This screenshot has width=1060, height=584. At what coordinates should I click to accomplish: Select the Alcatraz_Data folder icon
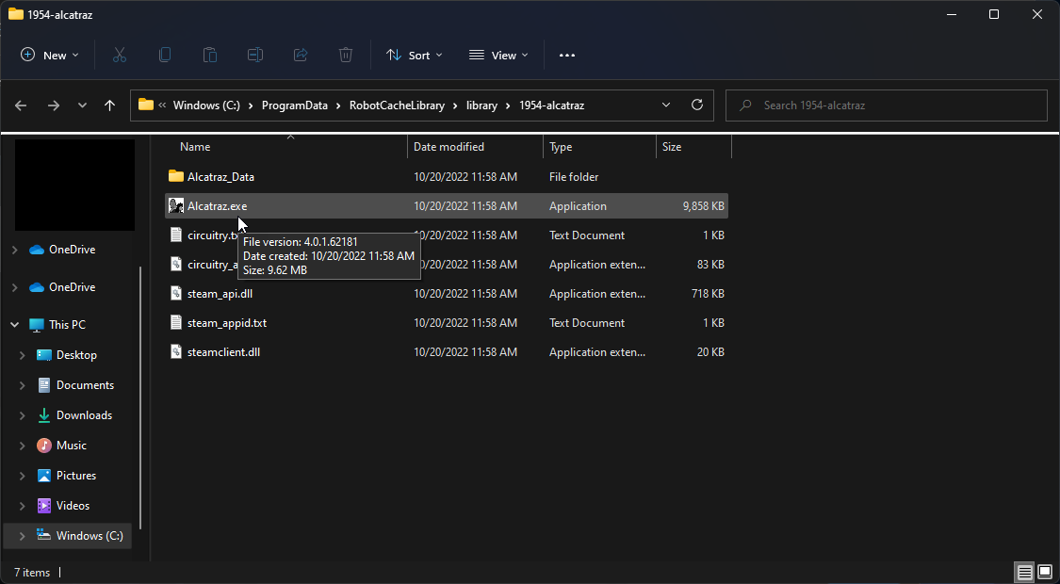(x=176, y=176)
